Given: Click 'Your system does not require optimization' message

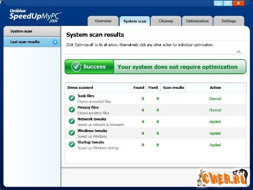Looking at the screenshot, I should pos(178,67).
